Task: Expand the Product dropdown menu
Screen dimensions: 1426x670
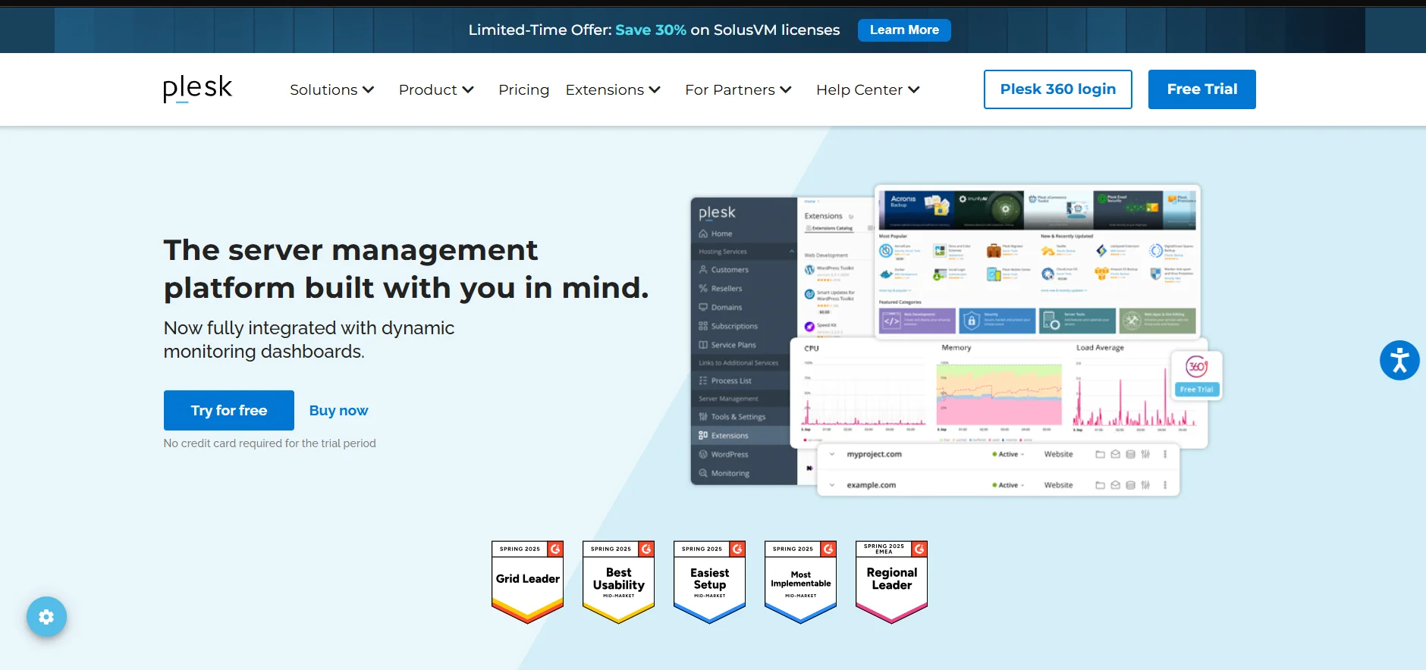Action: (436, 89)
